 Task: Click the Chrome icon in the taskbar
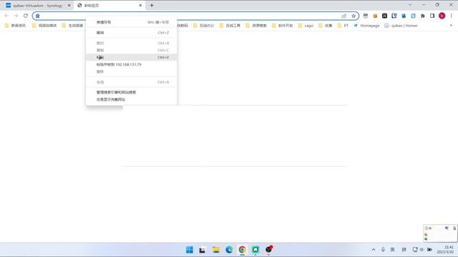pos(242,250)
